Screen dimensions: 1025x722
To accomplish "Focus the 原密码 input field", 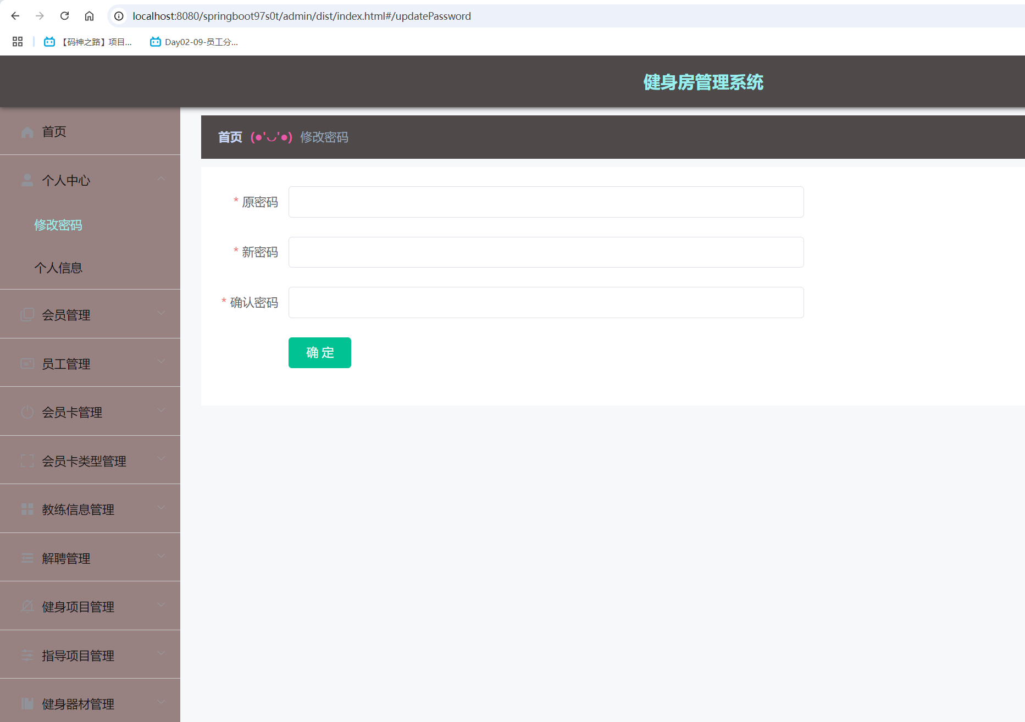I will coord(546,202).
